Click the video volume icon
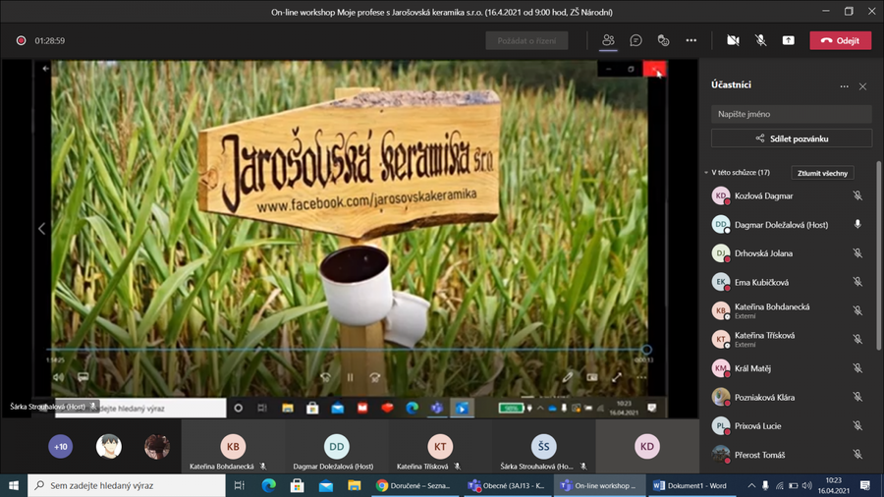 pyautogui.click(x=58, y=377)
